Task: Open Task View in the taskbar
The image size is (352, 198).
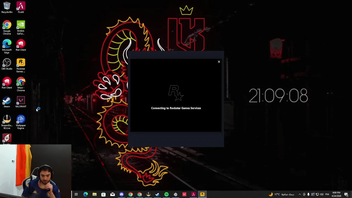Action: tap(76, 194)
